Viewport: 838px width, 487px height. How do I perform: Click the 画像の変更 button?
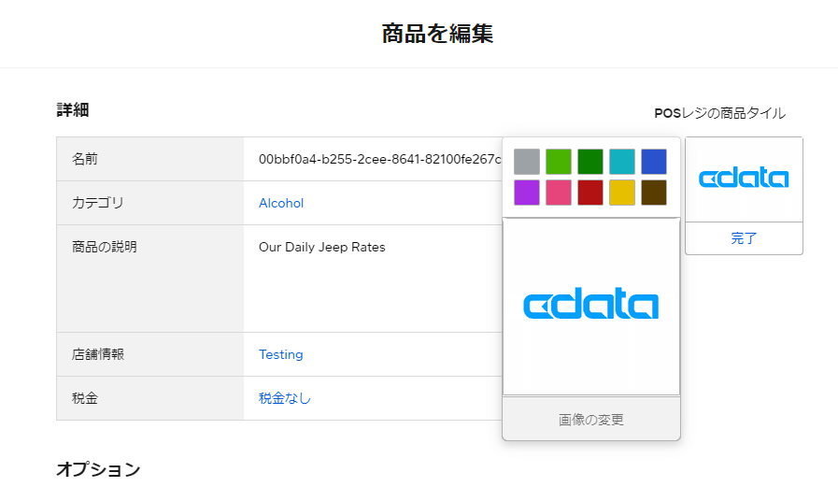pyautogui.click(x=591, y=420)
